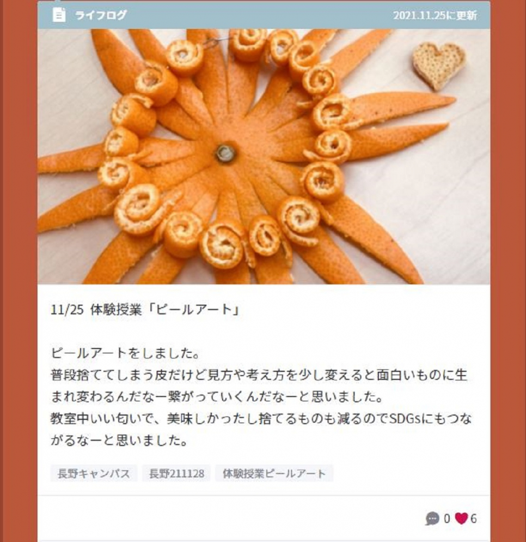The height and width of the screenshot is (542, 526).
Task: Like the post with the heart icon
Action: (461, 519)
